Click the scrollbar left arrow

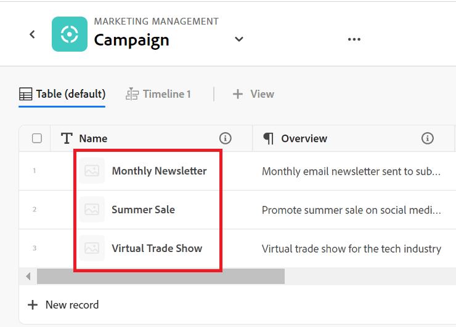click(x=28, y=277)
